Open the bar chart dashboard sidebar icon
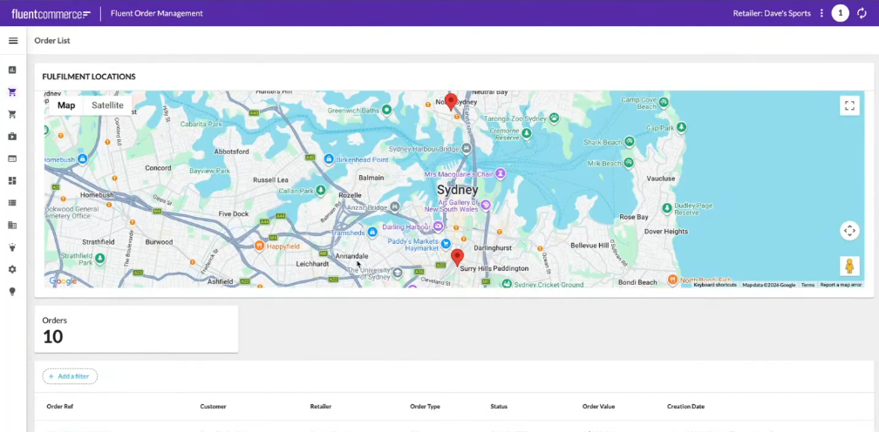879x432 pixels. [13, 70]
